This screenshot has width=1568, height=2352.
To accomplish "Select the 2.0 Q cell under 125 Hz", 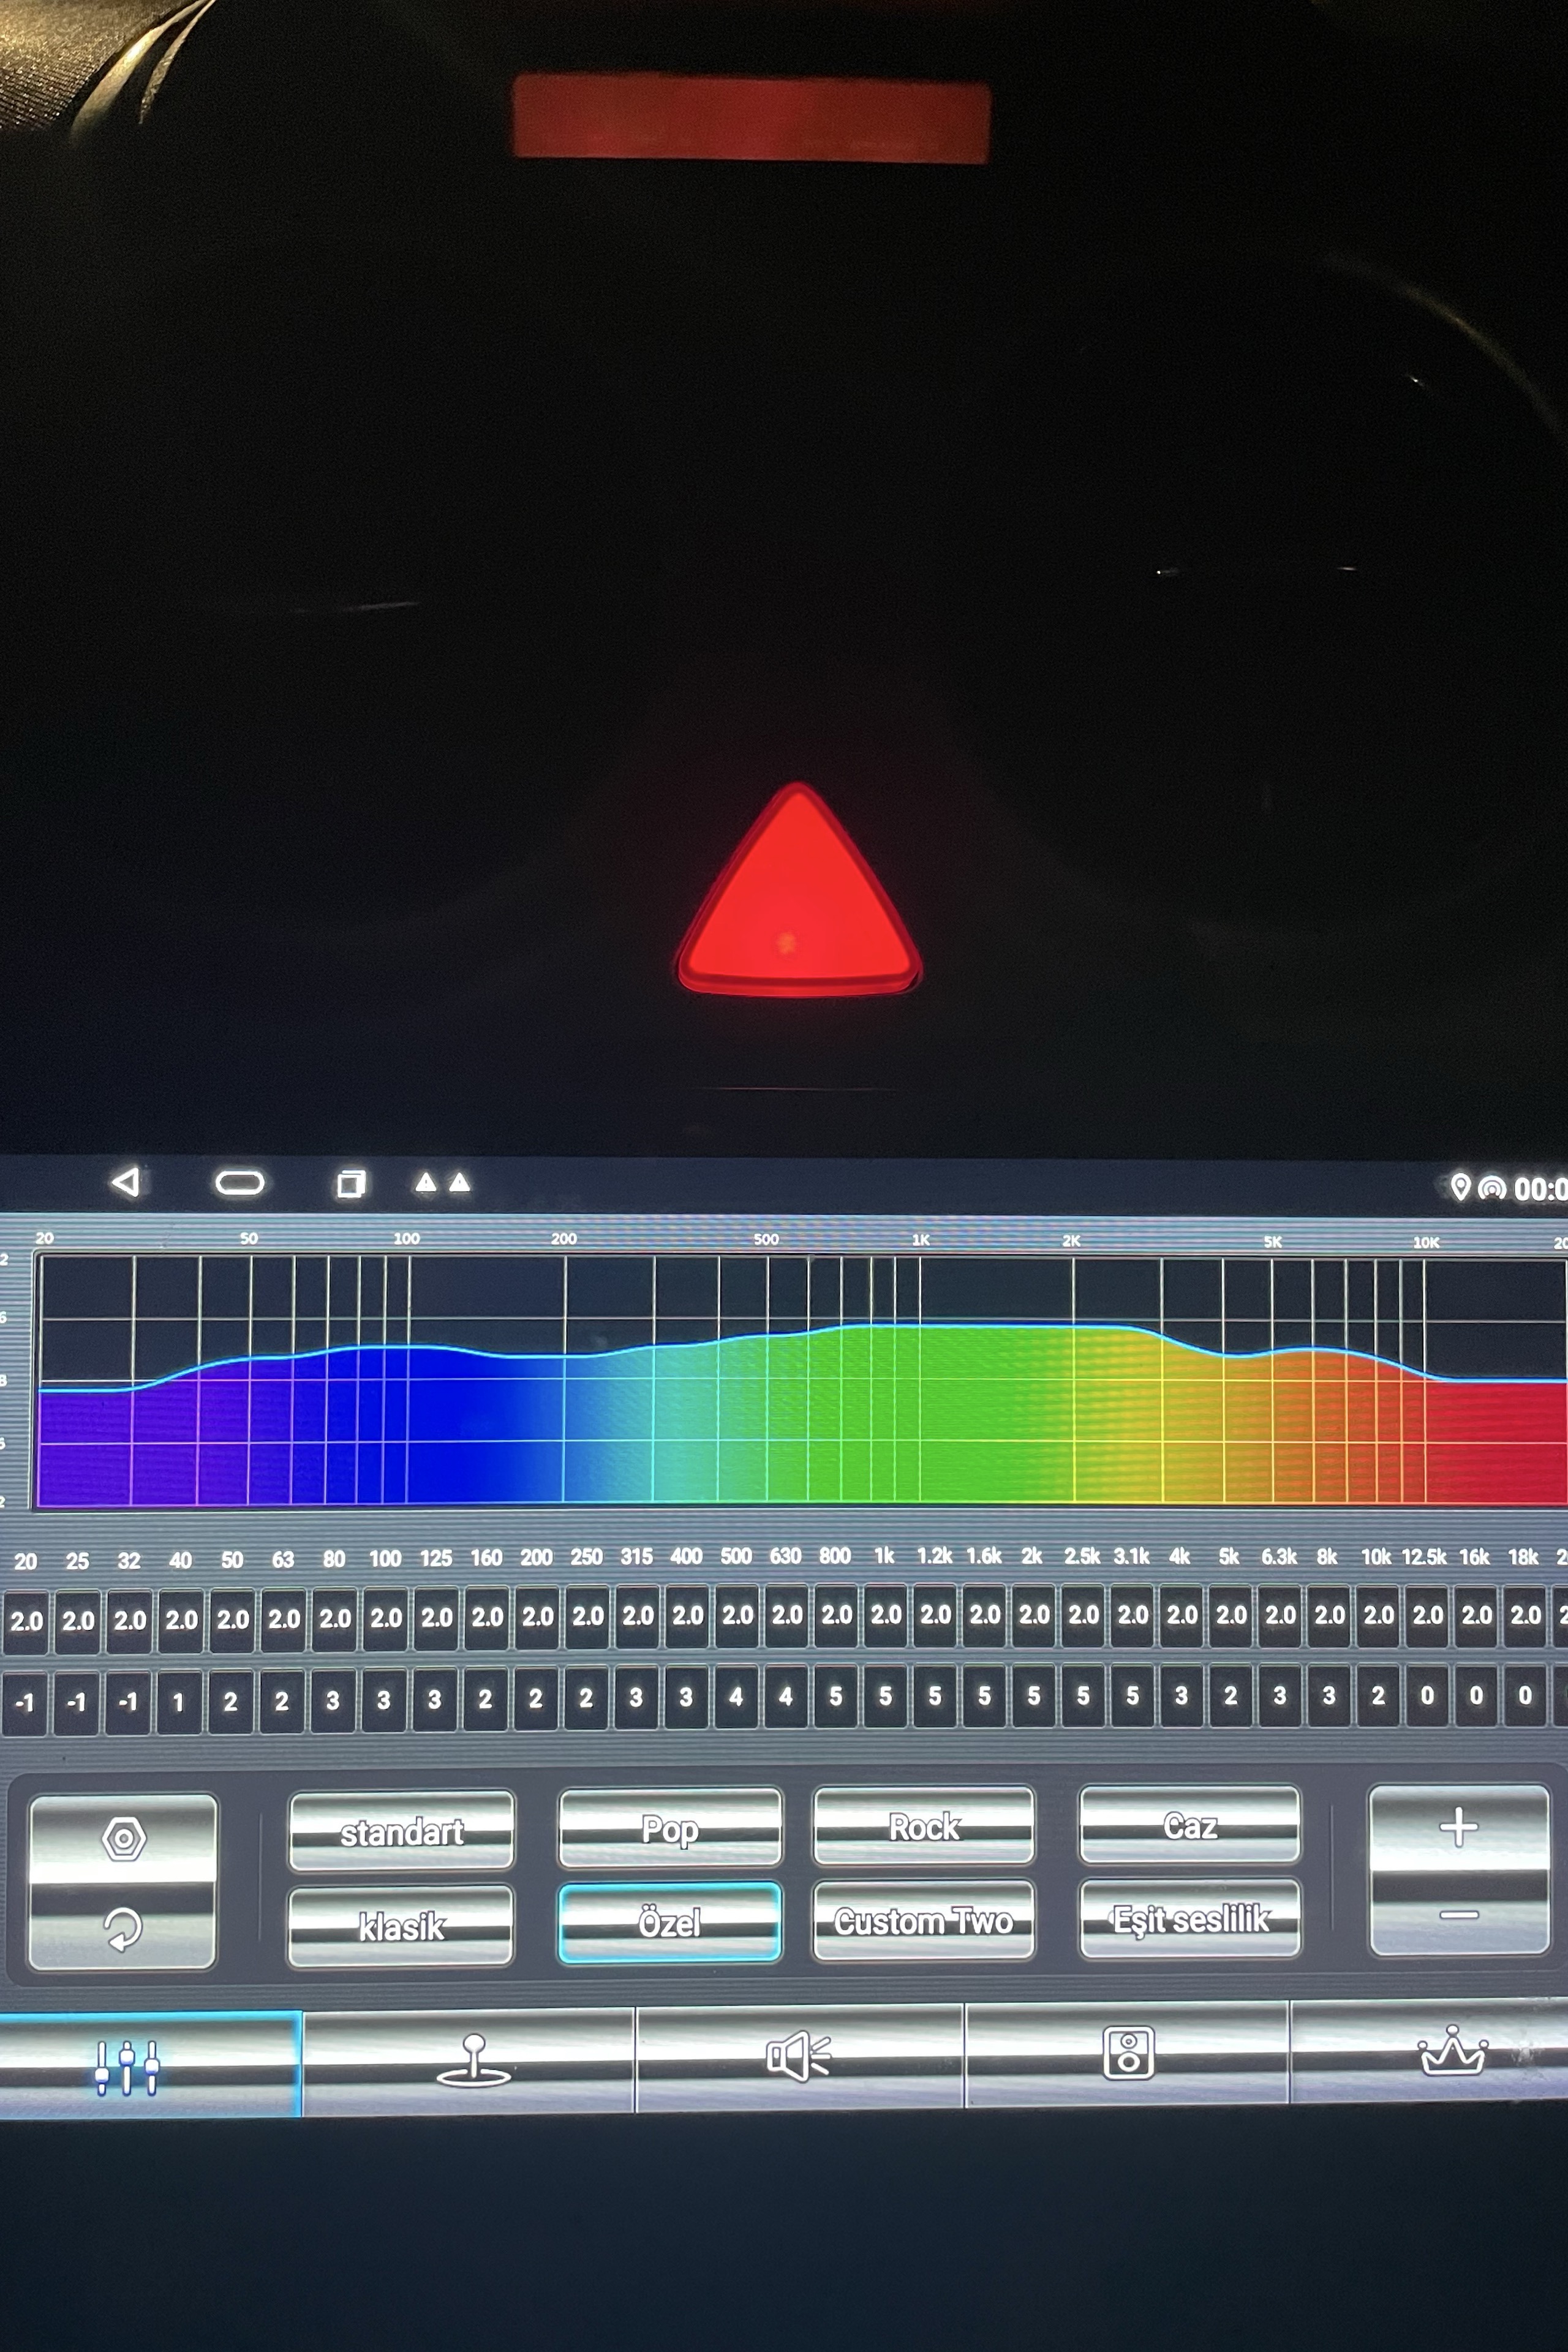I will pyautogui.click(x=437, y=1617).
